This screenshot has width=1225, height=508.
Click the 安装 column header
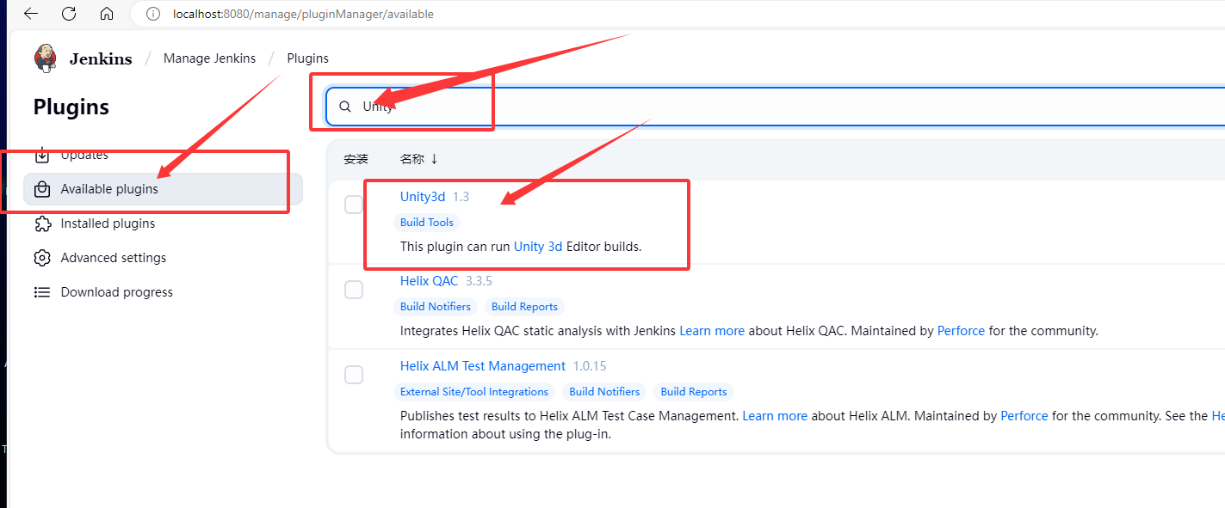[356, 159]
